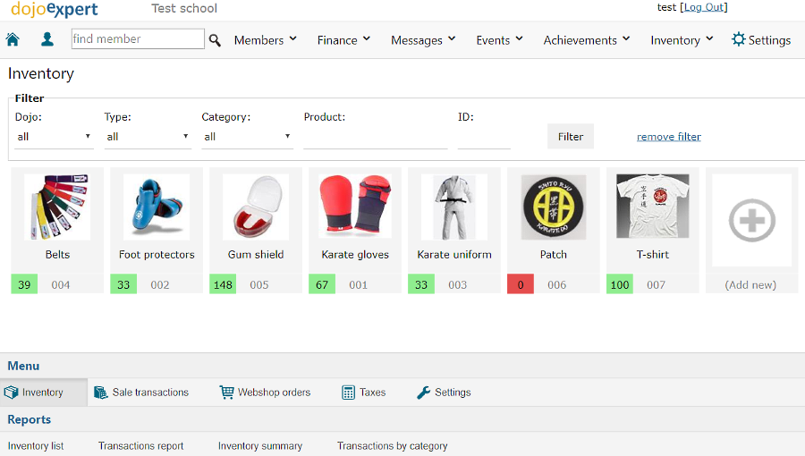Click the Karate uniform product name
Screen dimensions: 805x456
click(454, 255)
